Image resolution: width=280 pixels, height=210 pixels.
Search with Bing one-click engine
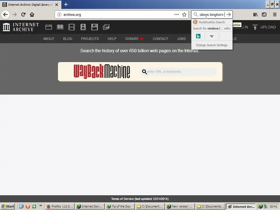198,36
